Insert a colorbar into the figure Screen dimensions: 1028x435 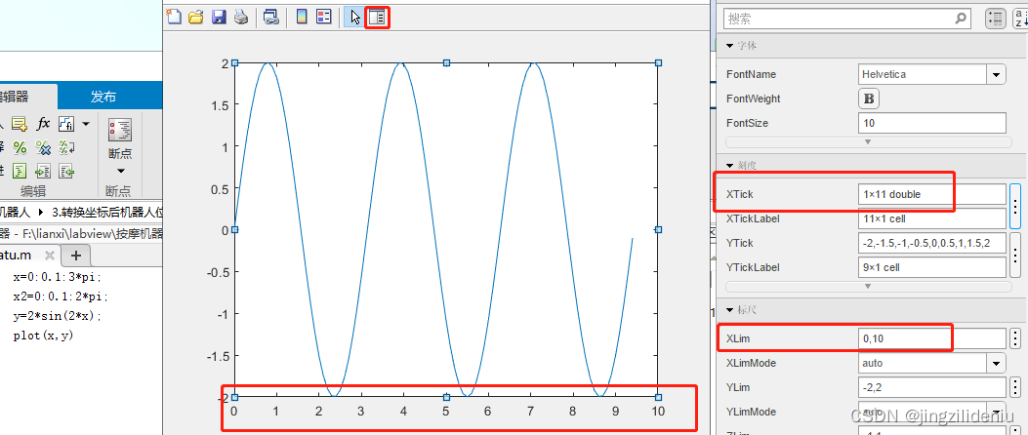coord(302,17)
